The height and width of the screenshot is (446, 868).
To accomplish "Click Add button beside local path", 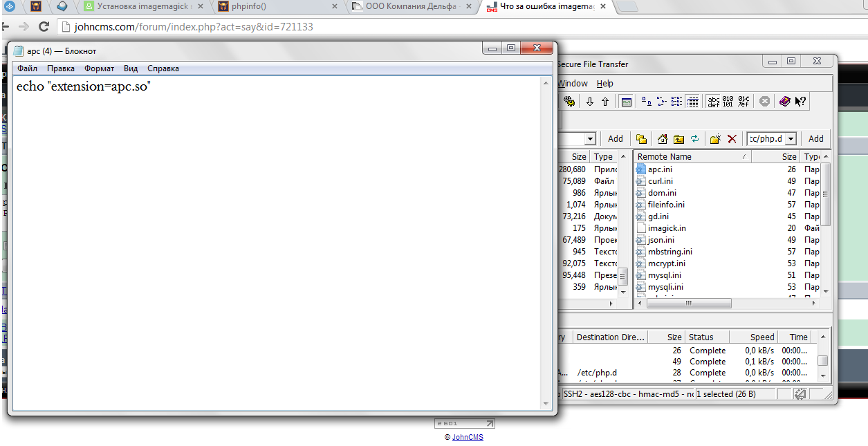I will pyautogui.click(x=616, y=138).
